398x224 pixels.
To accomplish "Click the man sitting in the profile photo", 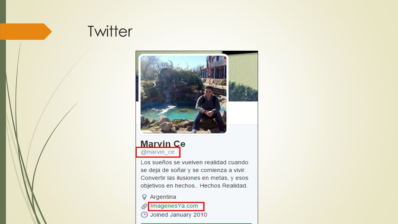I will [x=209, y=110].
